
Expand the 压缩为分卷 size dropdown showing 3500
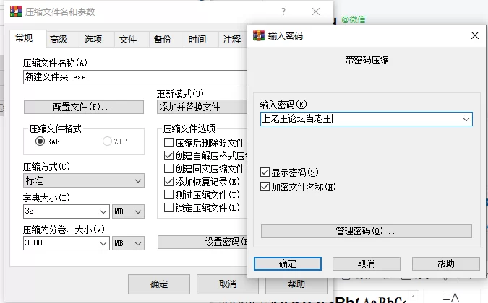[x=103, y=243]
